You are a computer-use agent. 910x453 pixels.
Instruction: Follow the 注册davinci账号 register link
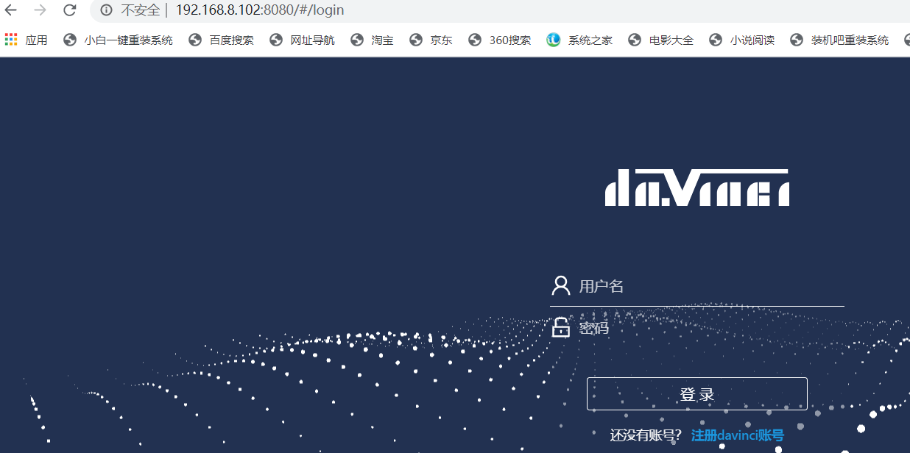point(738,435)
